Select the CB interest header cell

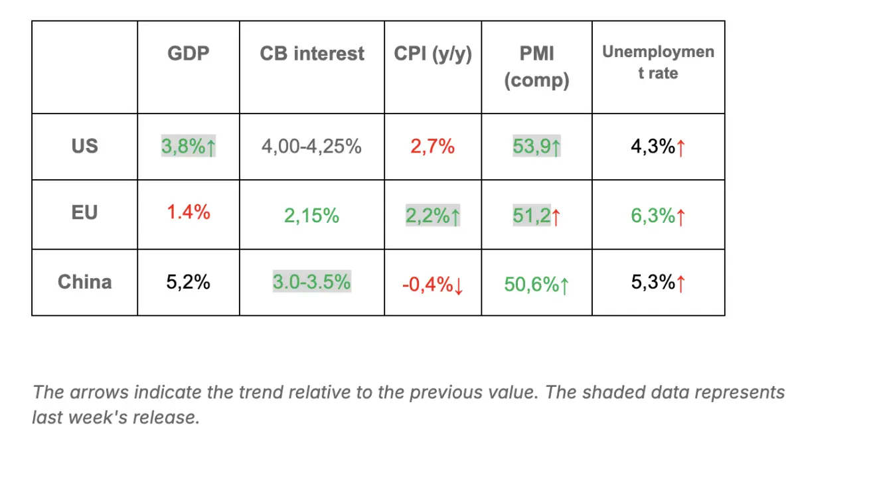point(312,54)
